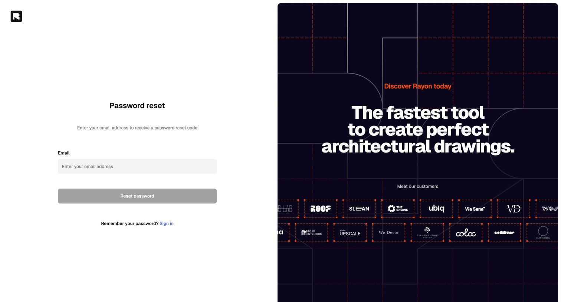Click the Rayon logo in the top-left corner
This screenshot has height=302, width=561.
(x=16, y=16)
